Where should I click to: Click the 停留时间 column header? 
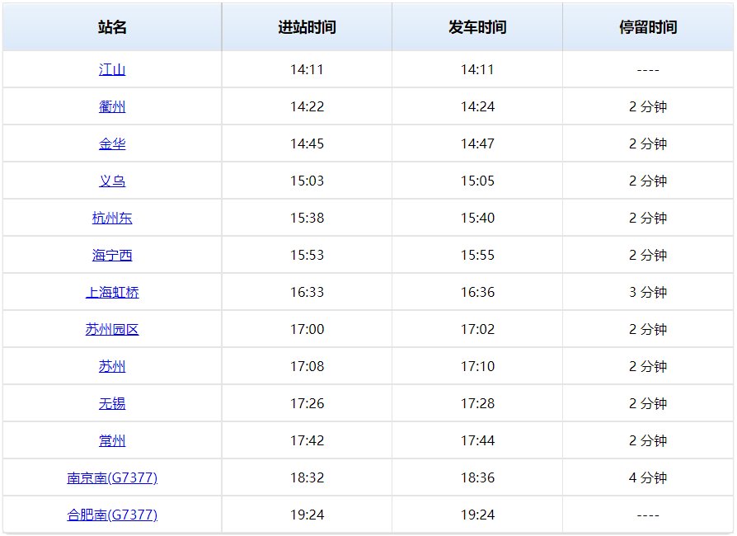pyautogui.click(x=648, y=27)
